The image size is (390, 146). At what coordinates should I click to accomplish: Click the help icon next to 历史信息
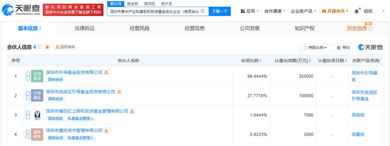pos(370,29)
